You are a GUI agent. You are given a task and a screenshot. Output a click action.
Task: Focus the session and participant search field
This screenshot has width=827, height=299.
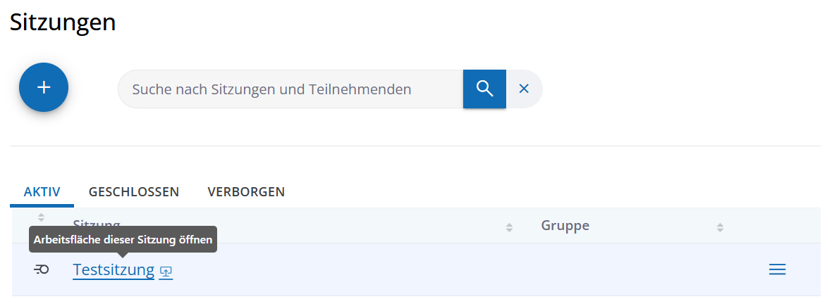(290, 89)
